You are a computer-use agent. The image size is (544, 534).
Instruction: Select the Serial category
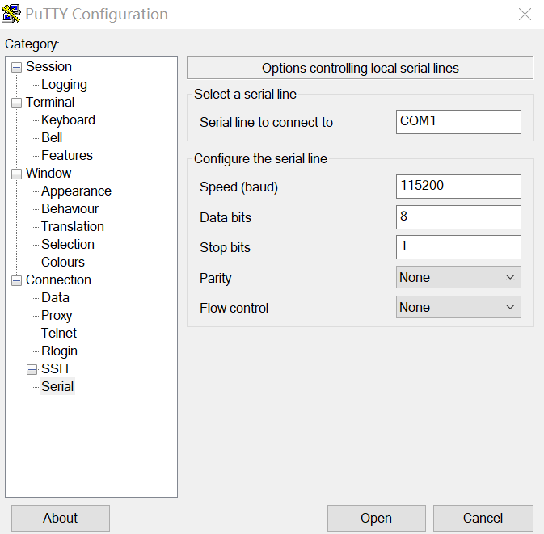pyautogui.click(x=57, y=386)
